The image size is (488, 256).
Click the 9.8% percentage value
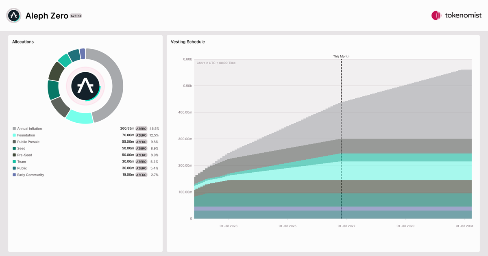click(x=155, y=142)
